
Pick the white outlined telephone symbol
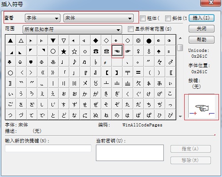pyautogui.click(x=106, y=51)
